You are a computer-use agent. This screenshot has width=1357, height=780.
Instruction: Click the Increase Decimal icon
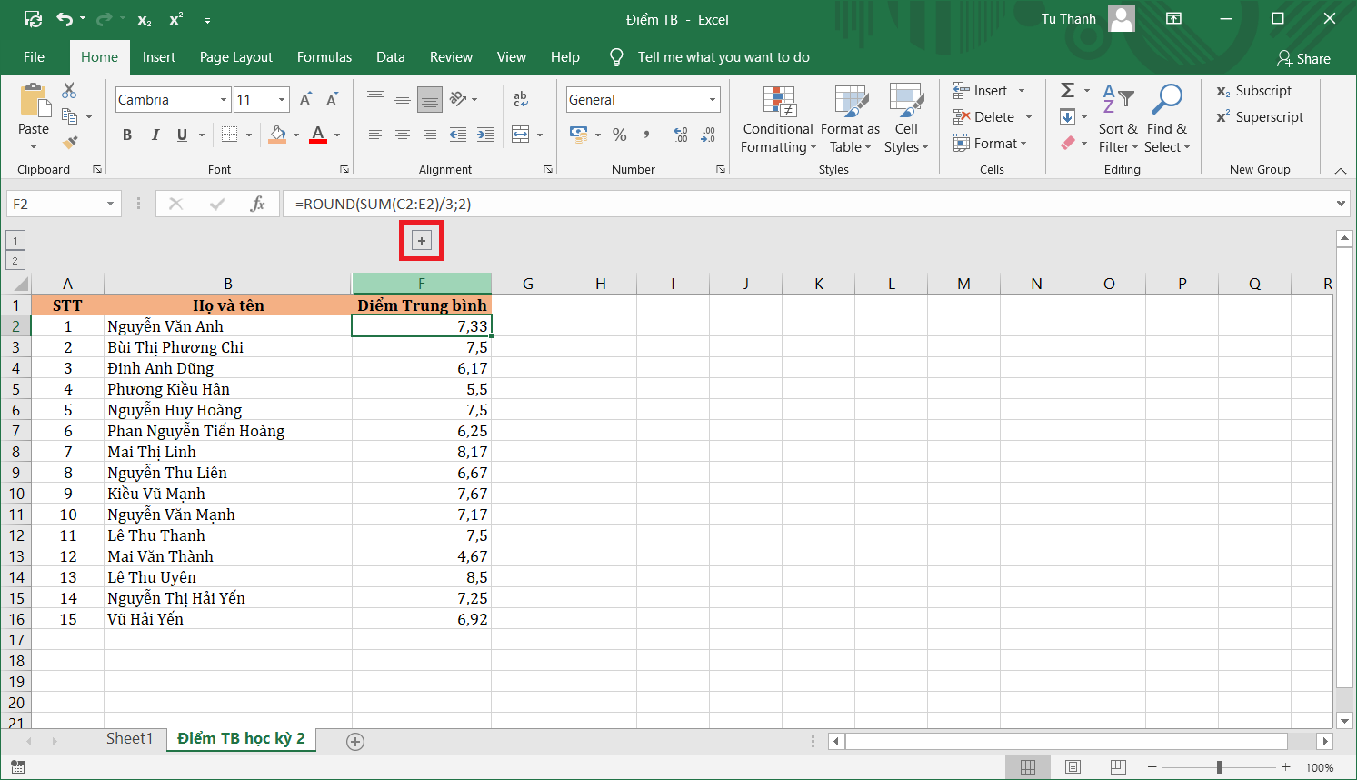681,135
